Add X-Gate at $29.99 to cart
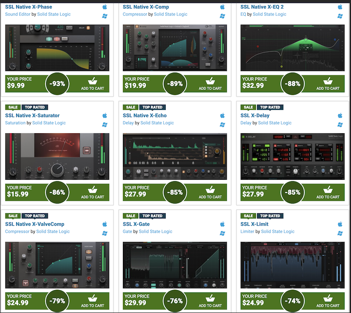The image size is (351, 313). pos(210,301)
